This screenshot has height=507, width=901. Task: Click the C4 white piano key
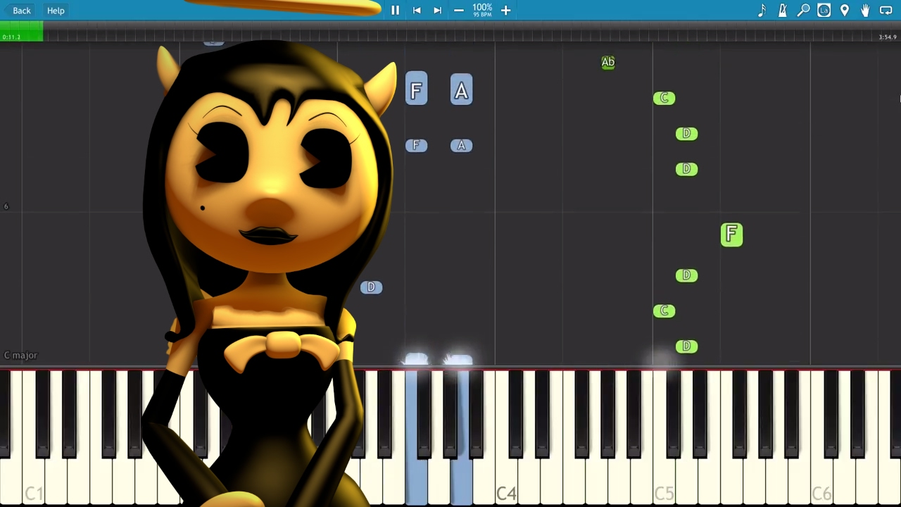click(506, 437)
